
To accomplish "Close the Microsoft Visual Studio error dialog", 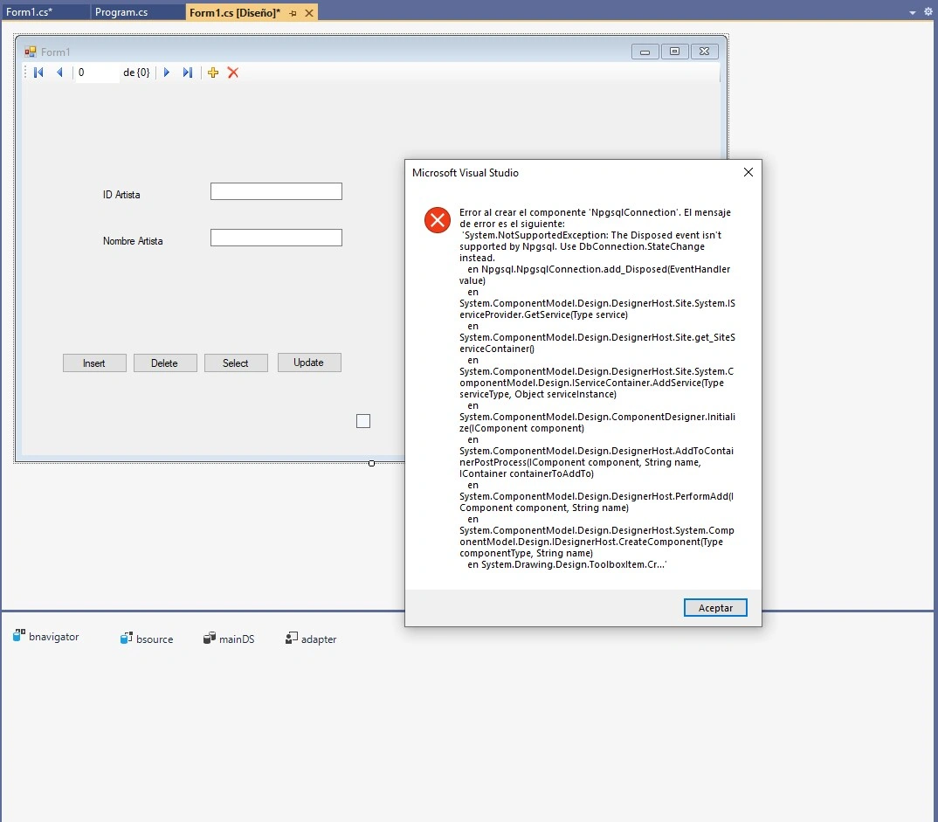I will [748, 172].
